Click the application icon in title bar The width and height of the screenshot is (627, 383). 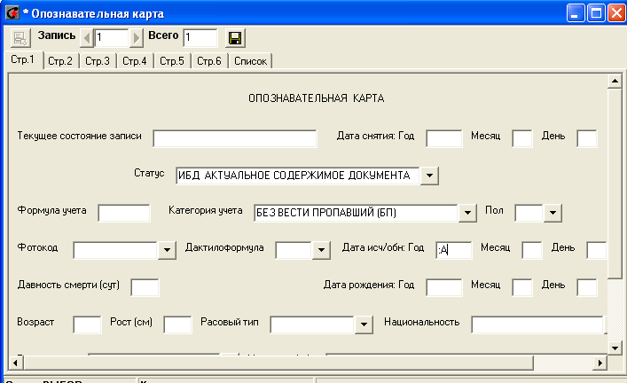(12, 12)
